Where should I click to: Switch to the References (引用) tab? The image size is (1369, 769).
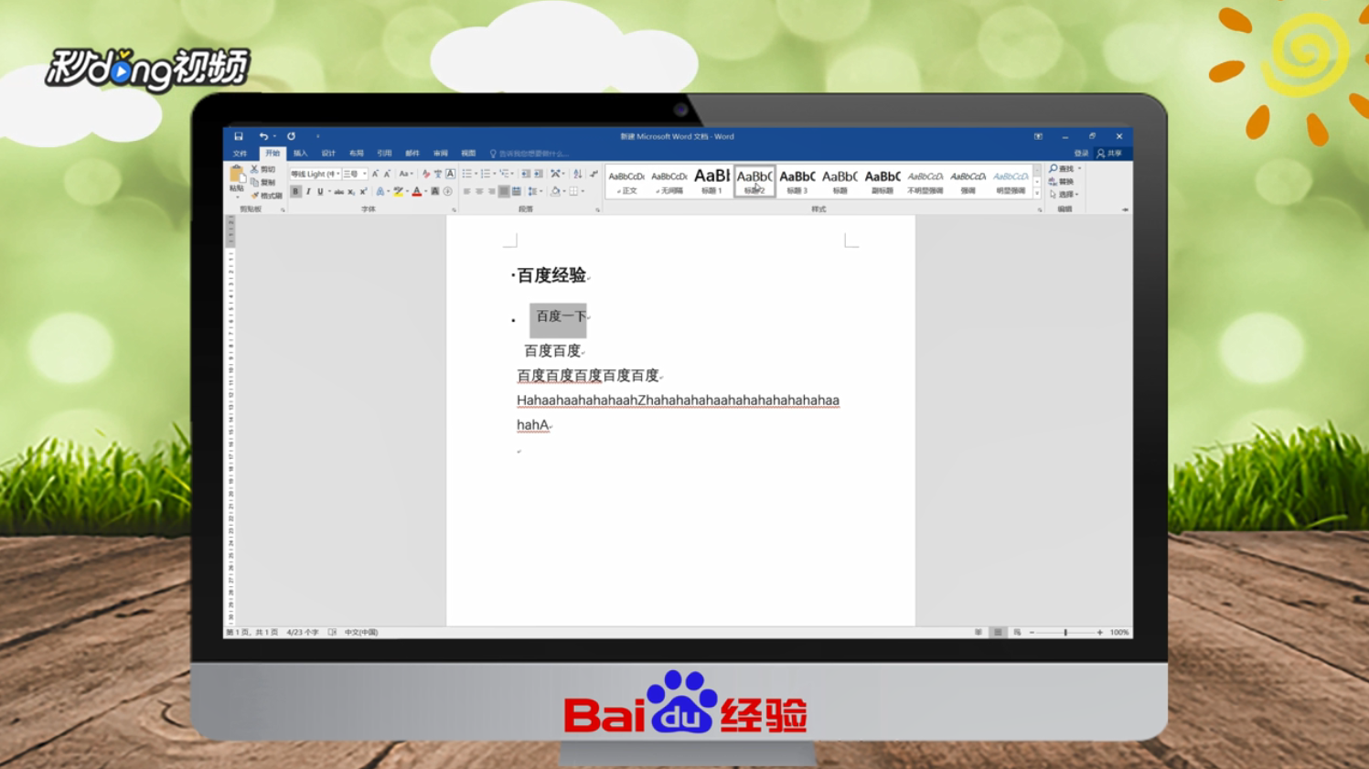[x=384, y=154]
